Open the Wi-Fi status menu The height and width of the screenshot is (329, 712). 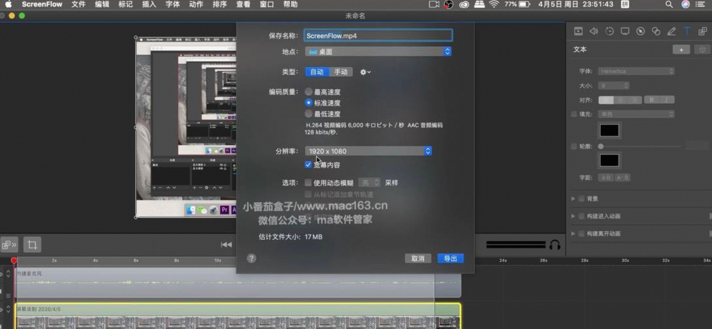(494, 4)
